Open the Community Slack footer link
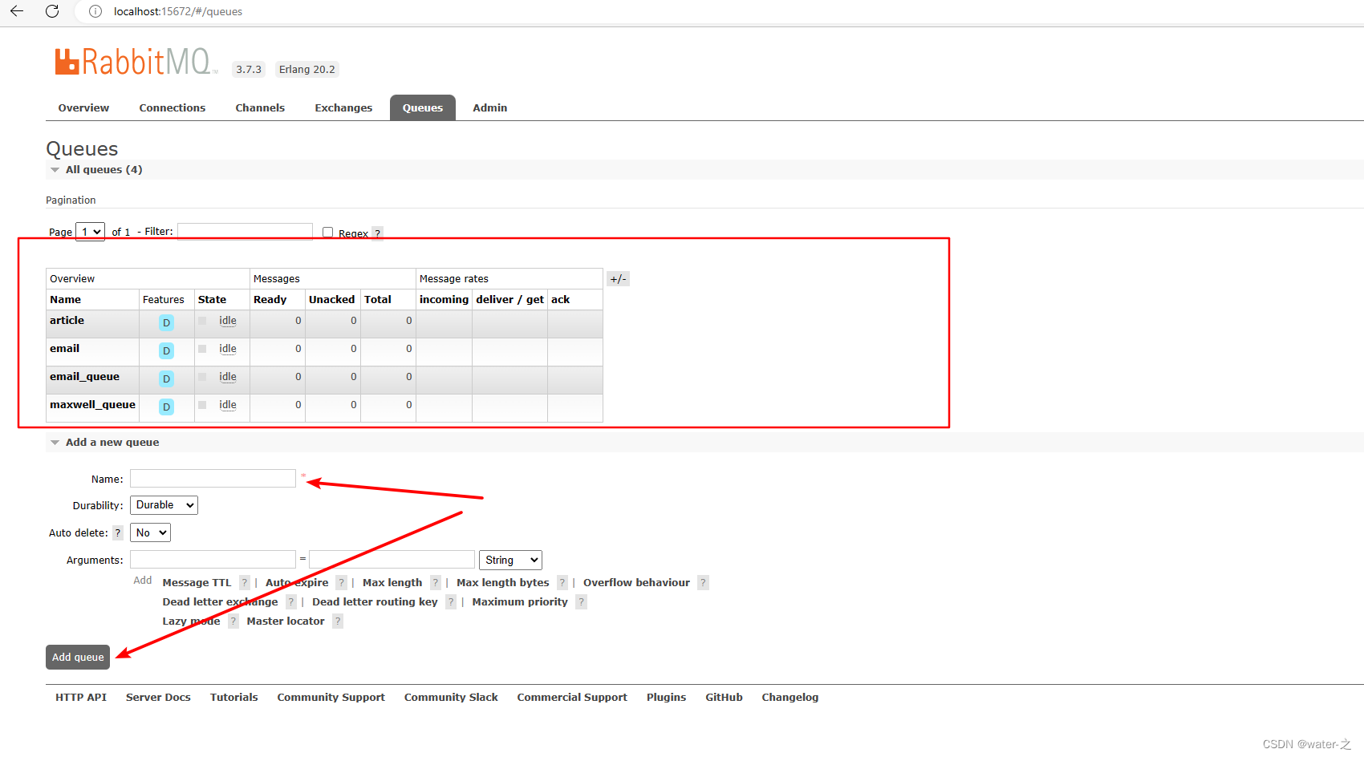1364x757 pixels. point(451,698)
